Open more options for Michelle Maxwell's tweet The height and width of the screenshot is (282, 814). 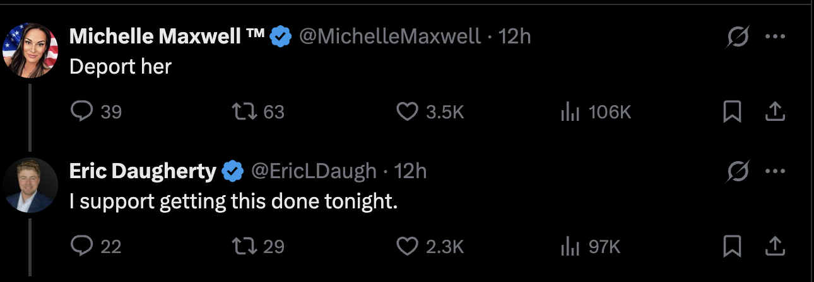click(x=774, y=37)
